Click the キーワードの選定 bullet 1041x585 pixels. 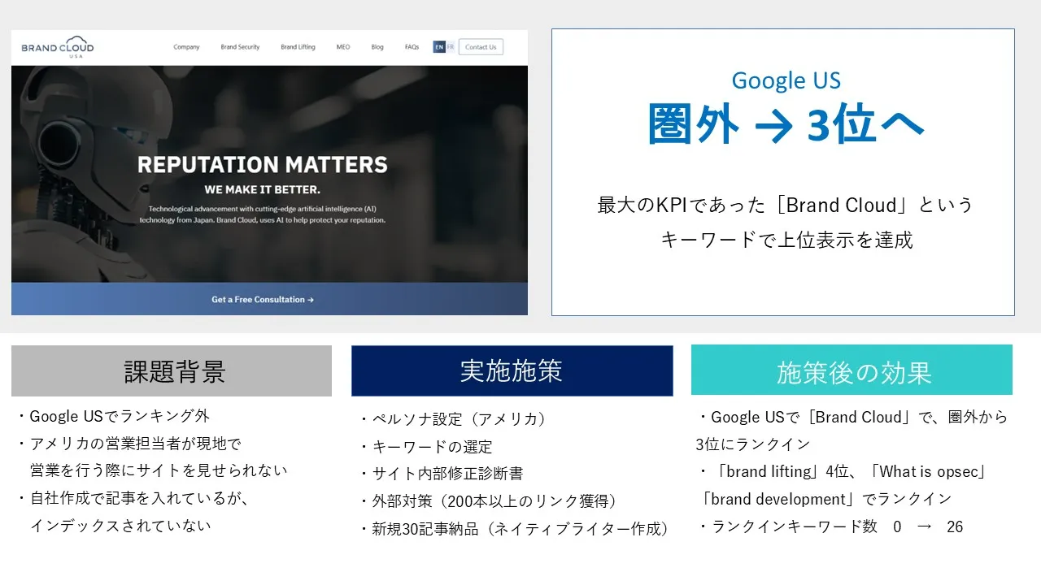(x=425, y=447)
